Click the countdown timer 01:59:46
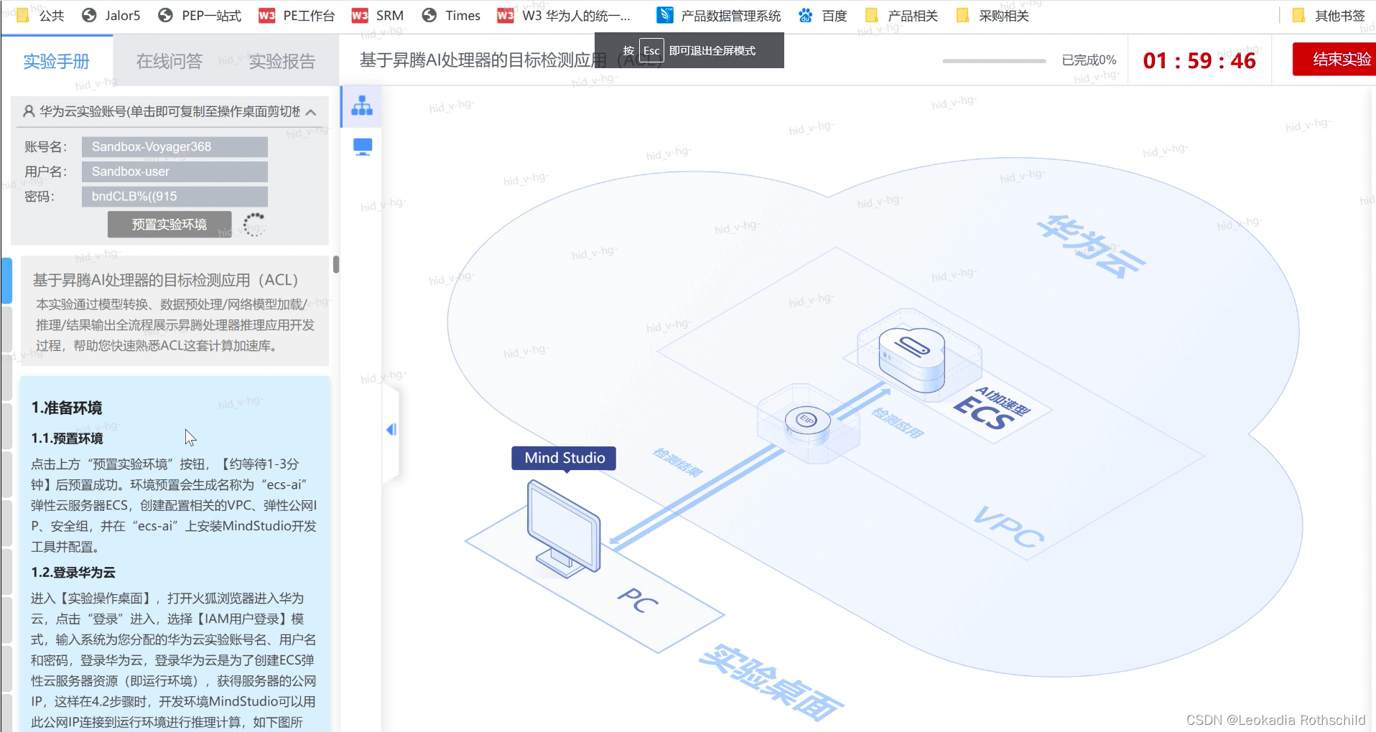The width and height of the screenshot is (1376, 732). [x=1199, y=60]
